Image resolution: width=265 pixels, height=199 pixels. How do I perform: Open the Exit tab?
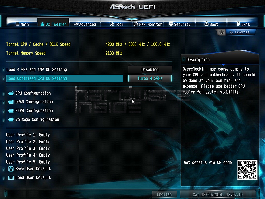tap(243, 24)
